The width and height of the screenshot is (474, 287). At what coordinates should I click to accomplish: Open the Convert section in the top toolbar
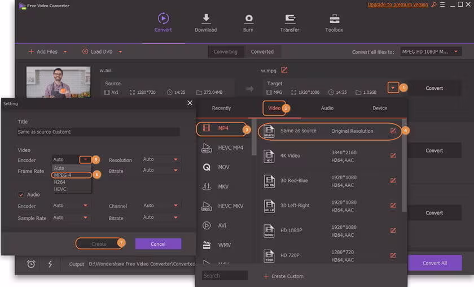click(x=163, y=23)
